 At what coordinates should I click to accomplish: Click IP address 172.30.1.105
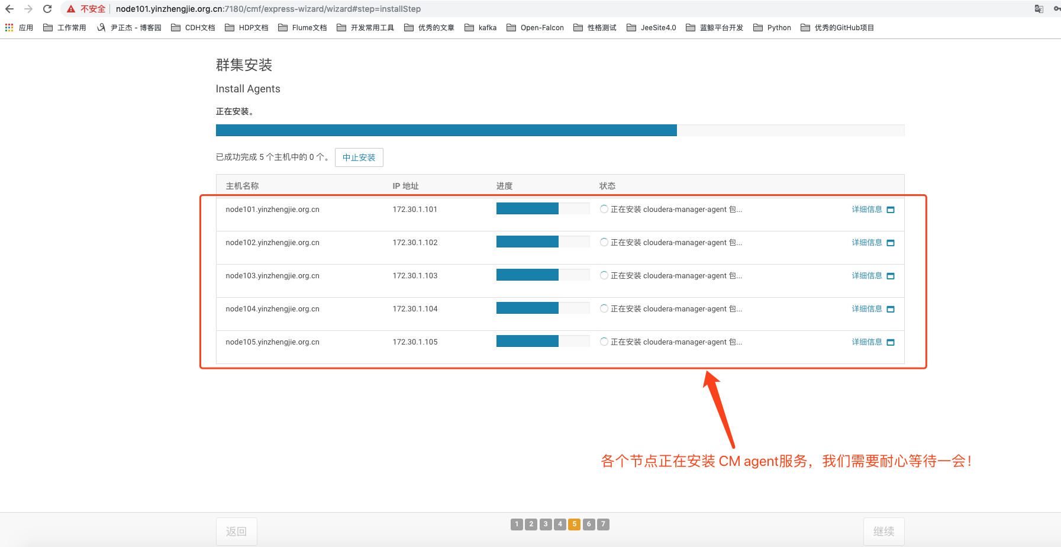tap(415, 342)
